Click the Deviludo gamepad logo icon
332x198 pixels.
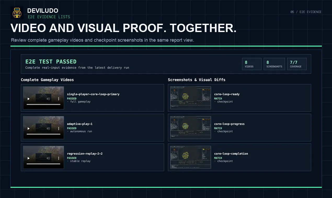coord(17,13)
